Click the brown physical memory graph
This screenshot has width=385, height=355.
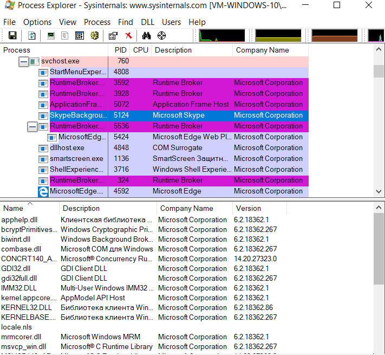click(x=335, y=36)
